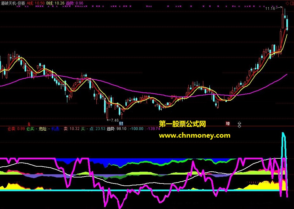Open the 财 info marker
The height and width of the screenshot is (209, 294).
[121, 124]
